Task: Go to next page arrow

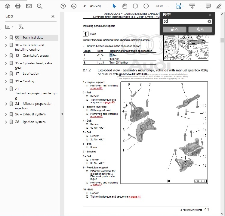Action: coord(74,6)
